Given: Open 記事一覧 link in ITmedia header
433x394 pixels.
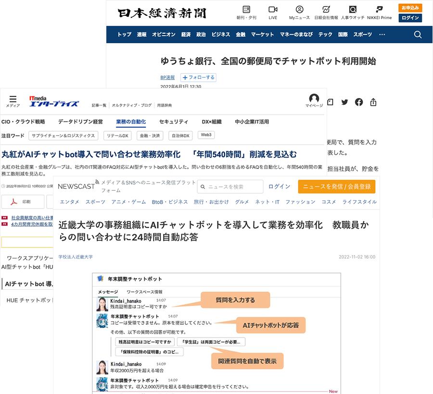Looking at the screenshot, I should (99, 105).
